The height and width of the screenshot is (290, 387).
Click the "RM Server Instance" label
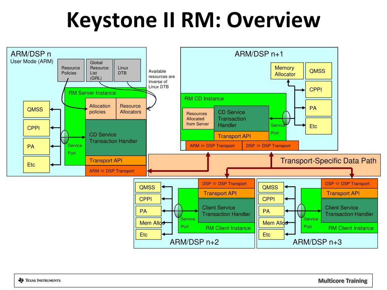click(92, 93)
